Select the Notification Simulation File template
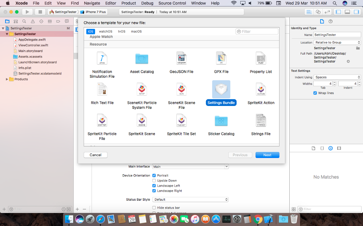 pyautogui.click(x=102, y=65)
